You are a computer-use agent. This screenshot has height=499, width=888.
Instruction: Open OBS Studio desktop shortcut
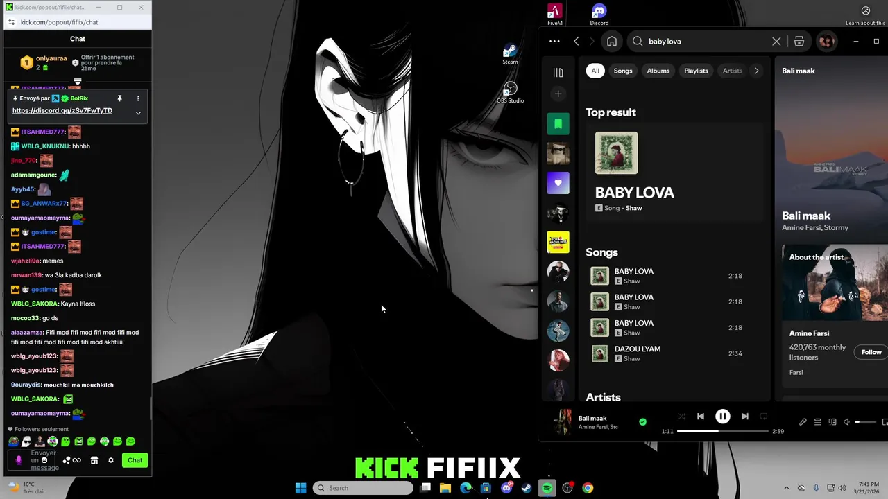[510, 93]
